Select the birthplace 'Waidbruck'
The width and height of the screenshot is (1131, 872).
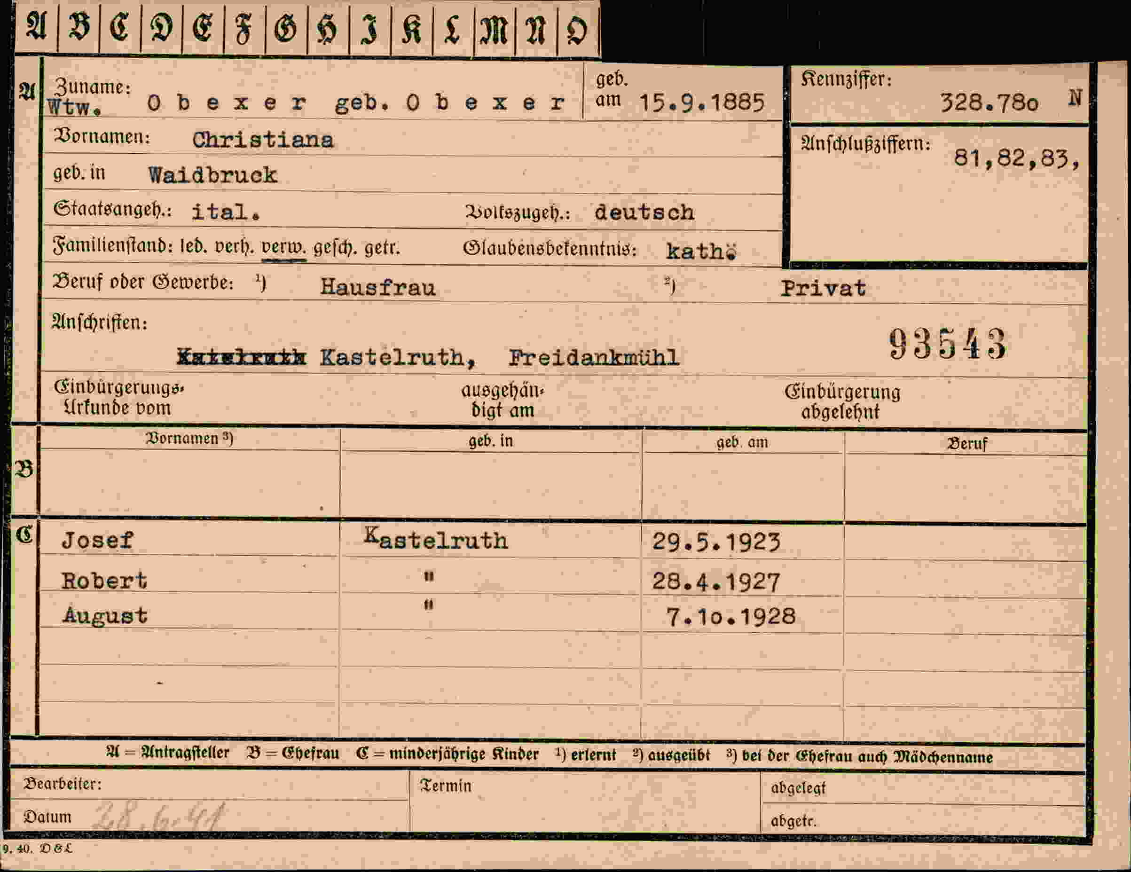tap(213, 175)
